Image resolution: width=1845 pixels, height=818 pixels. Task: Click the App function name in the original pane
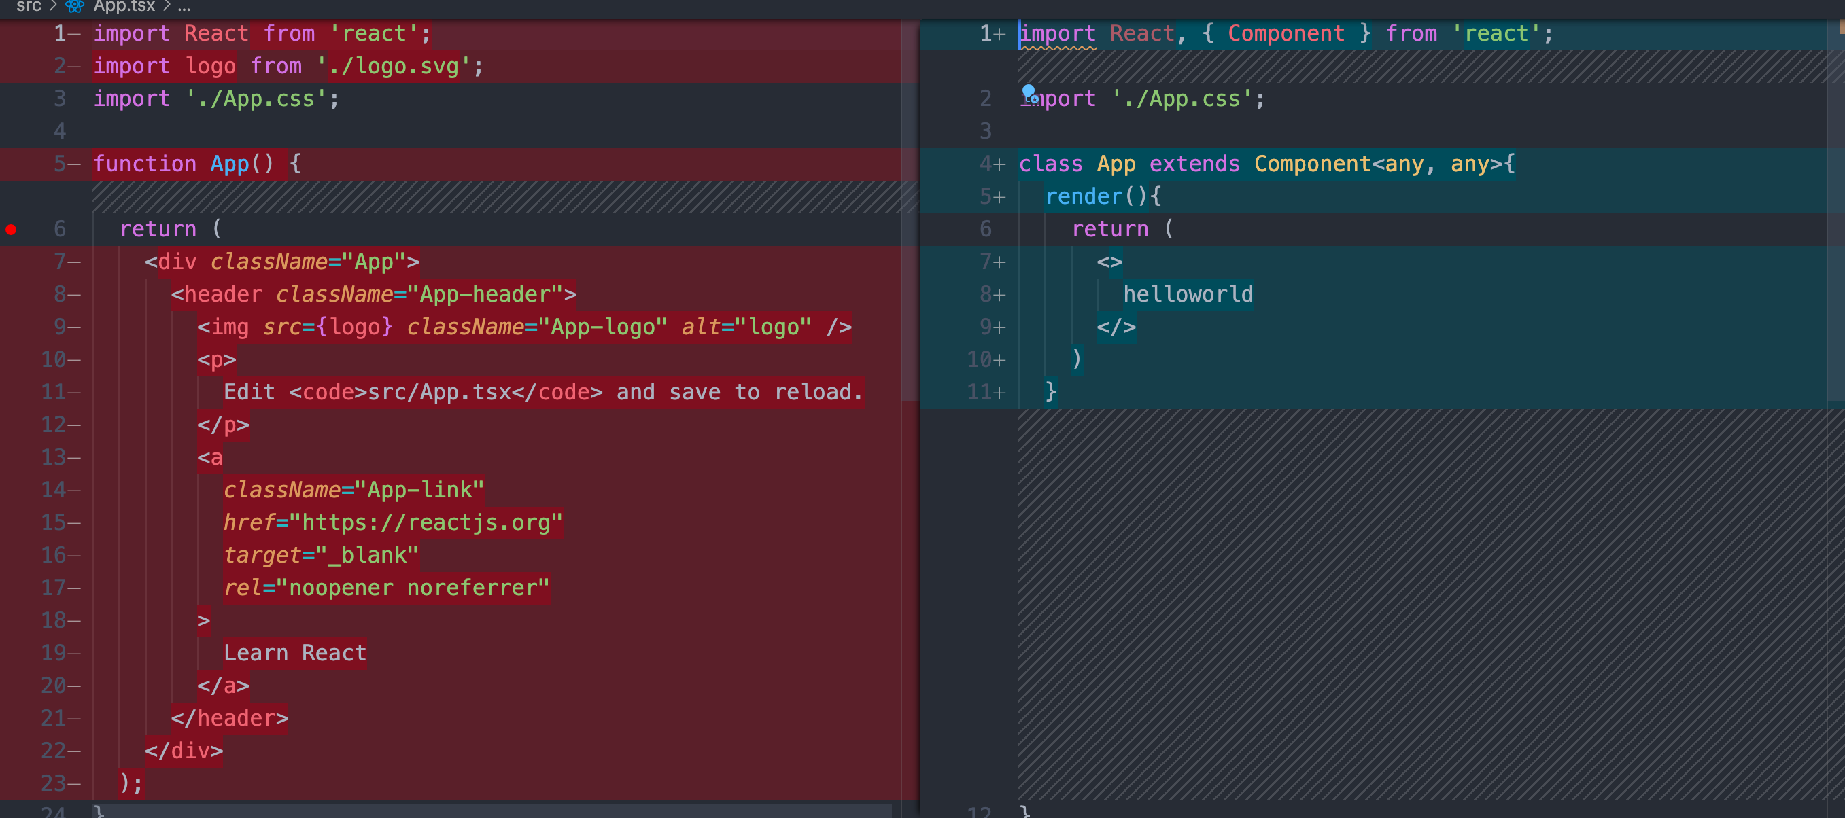click(229, 164)
